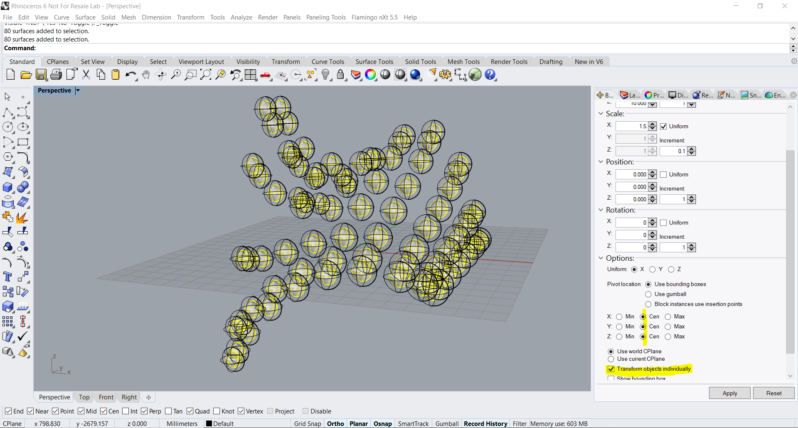798x428 pixels.
Task: Select the Use gumball pivot option
Action: click(x=648, y=294)
